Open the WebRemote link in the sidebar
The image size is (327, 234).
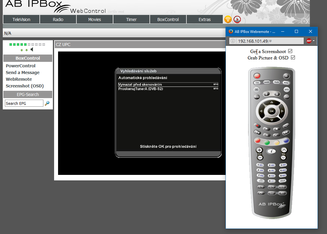pyautogui.click(x=19, y=79)
